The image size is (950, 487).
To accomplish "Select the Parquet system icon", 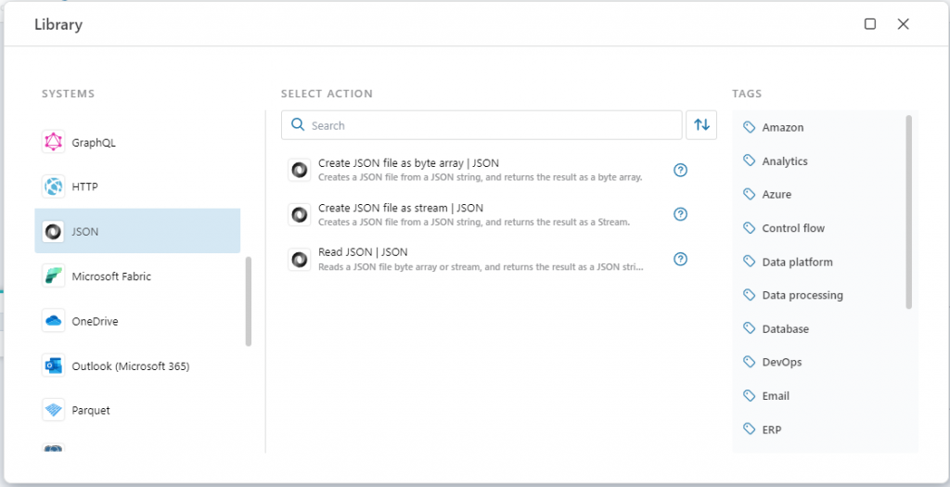I will [54, 410].
